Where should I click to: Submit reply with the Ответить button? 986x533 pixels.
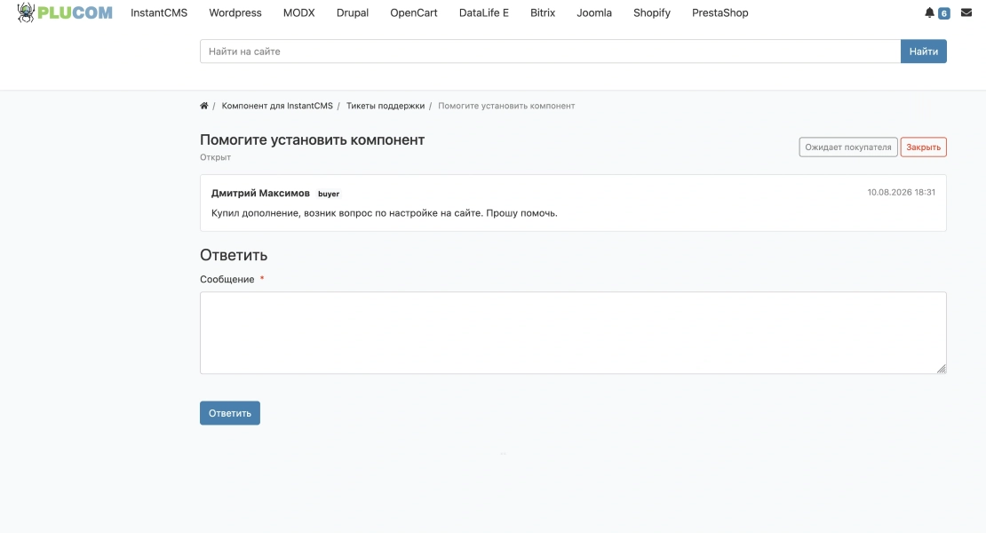tap(230, 413)
